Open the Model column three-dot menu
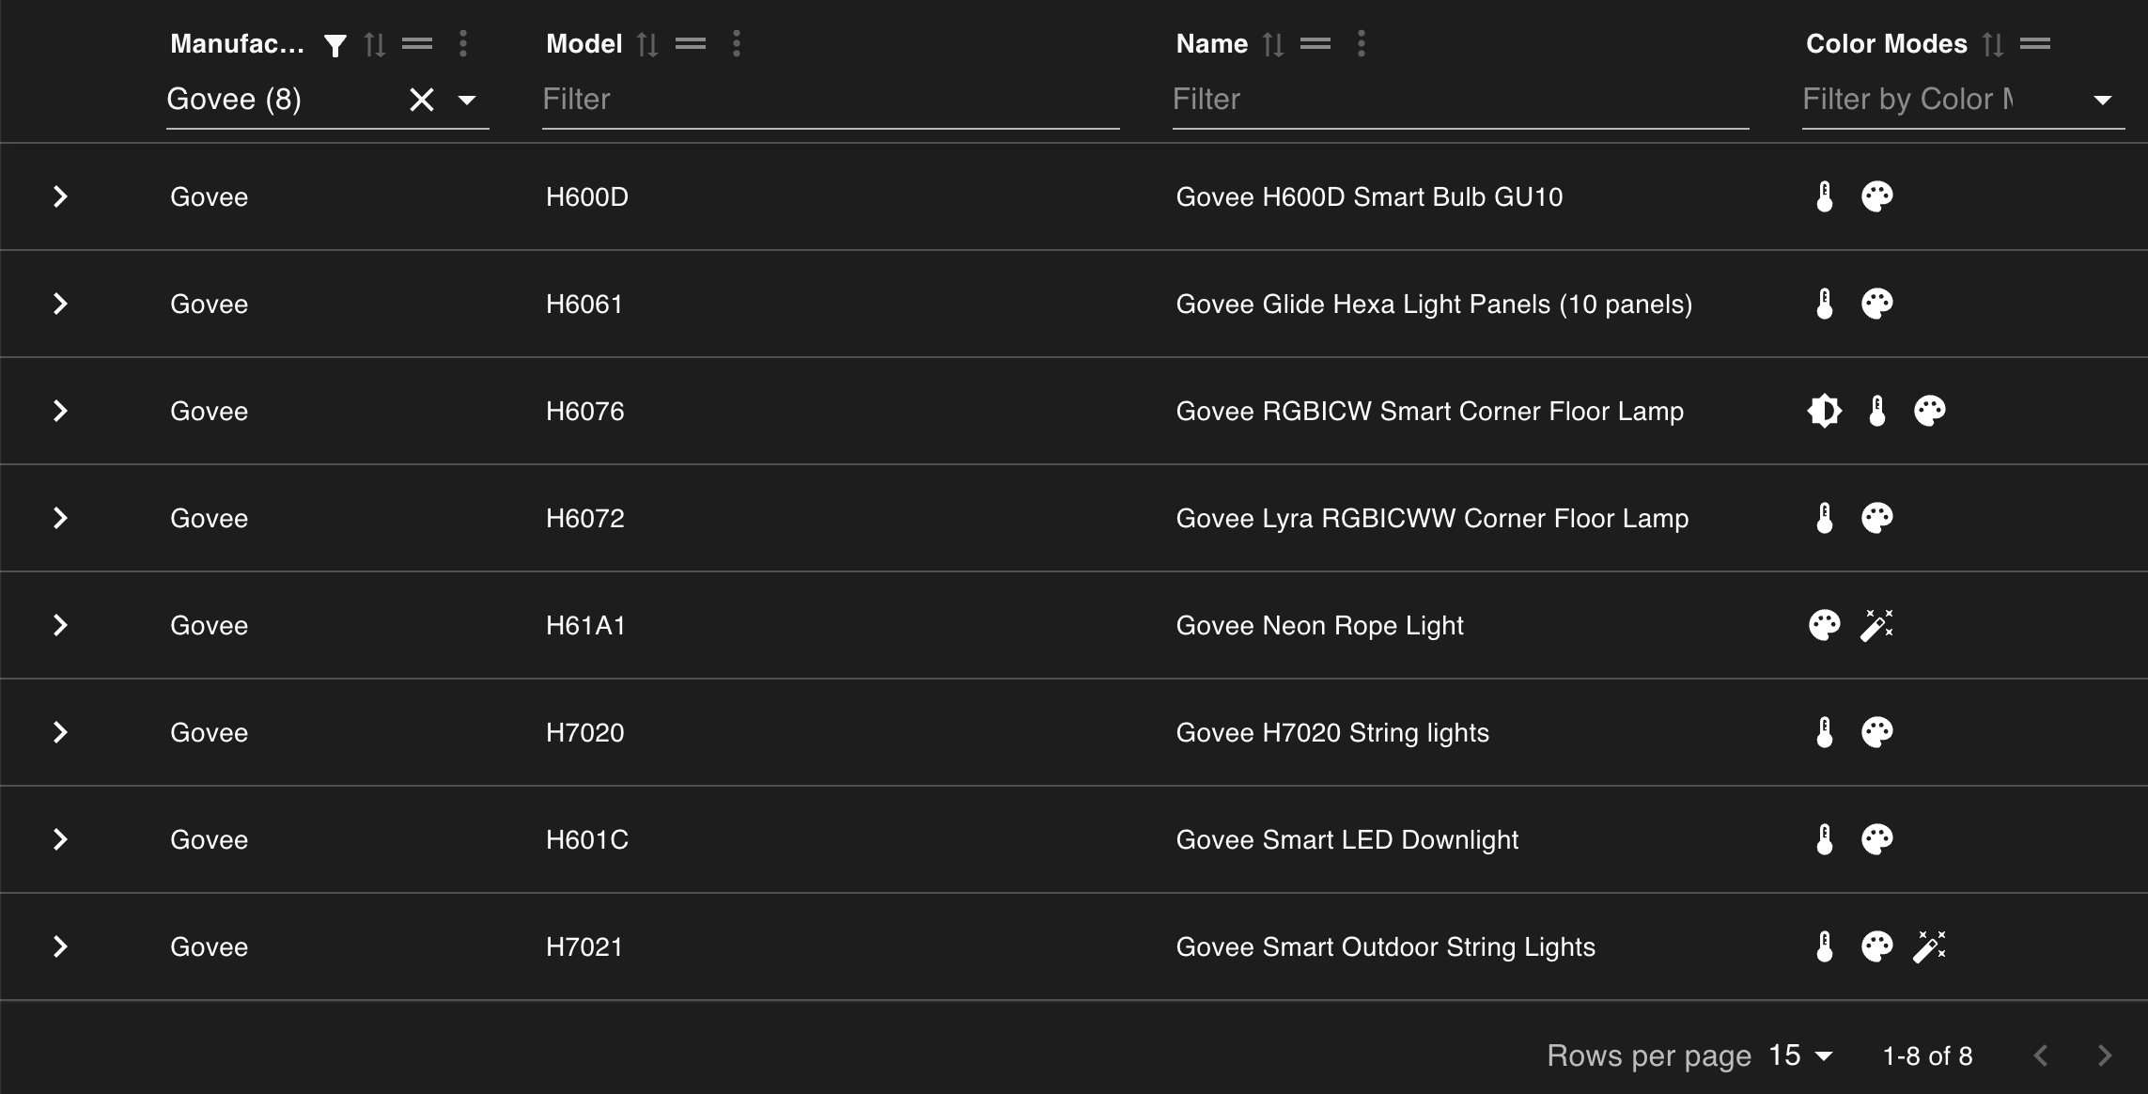The image size is (2148, 1094). pyautogui.click(x=737, y=43)
